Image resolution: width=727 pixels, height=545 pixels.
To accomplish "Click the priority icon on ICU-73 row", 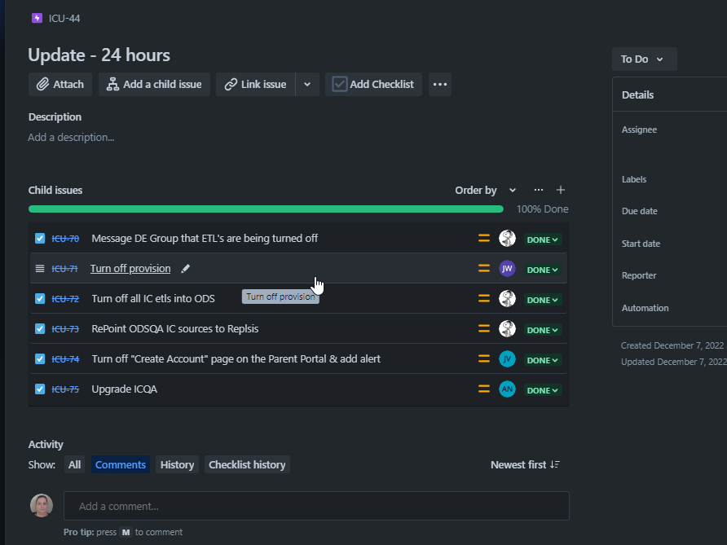I will [x=484, y=328].
